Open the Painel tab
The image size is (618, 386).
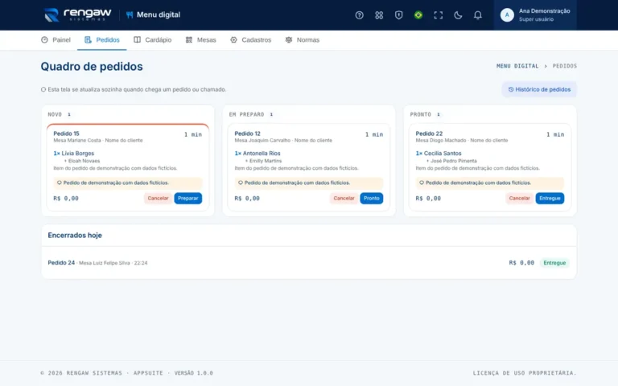tap(56, 39)
